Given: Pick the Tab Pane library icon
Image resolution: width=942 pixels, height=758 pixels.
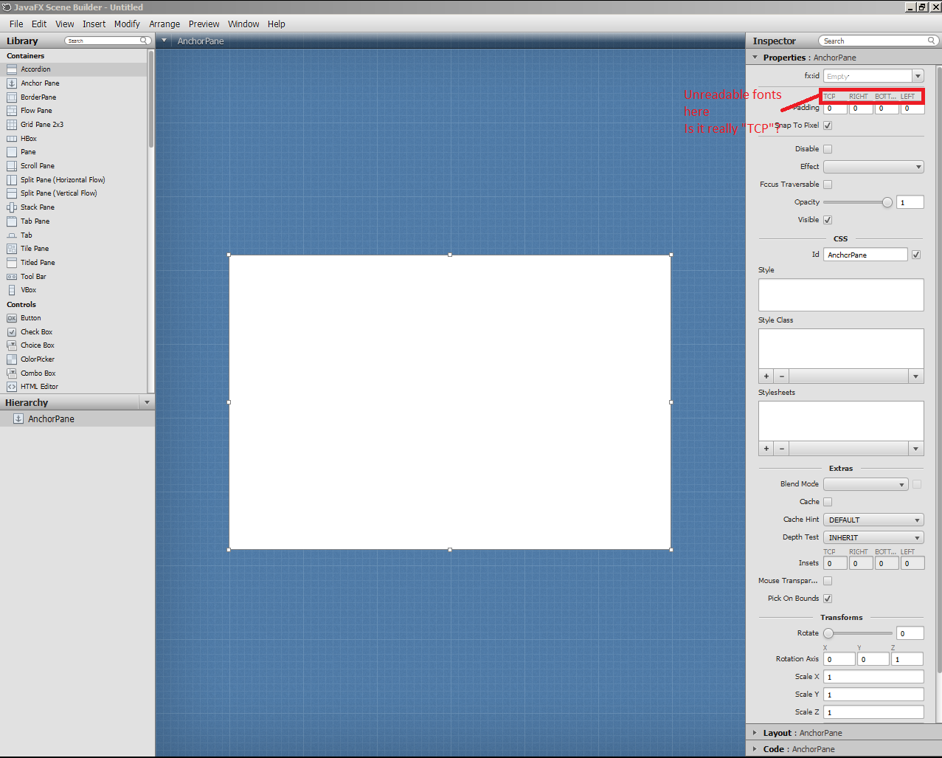Looking at the screenshot, I should tap(12, 221).
